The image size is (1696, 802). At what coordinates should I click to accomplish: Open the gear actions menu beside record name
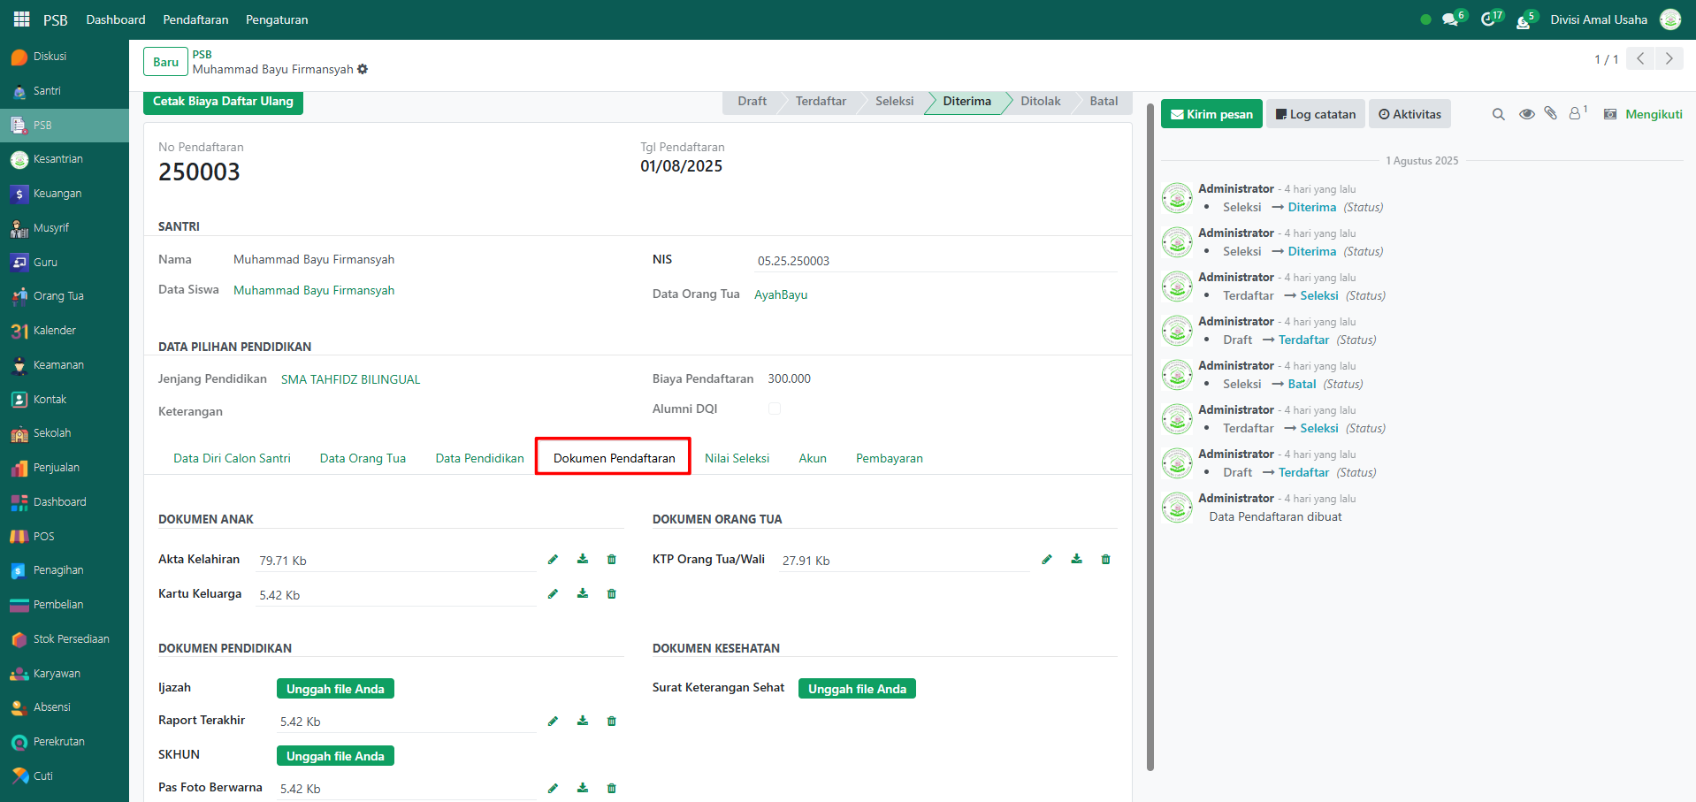click(363, 69)
